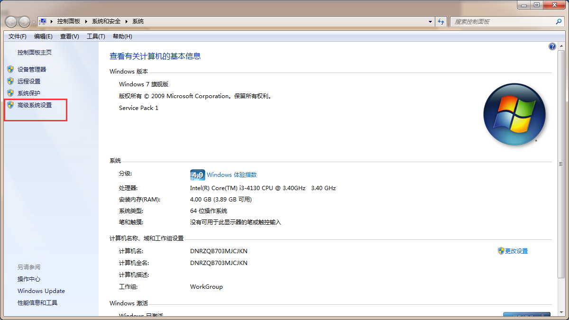Click the full computer name next to 计算机全名
569x320 pixels.
[219, 263]
